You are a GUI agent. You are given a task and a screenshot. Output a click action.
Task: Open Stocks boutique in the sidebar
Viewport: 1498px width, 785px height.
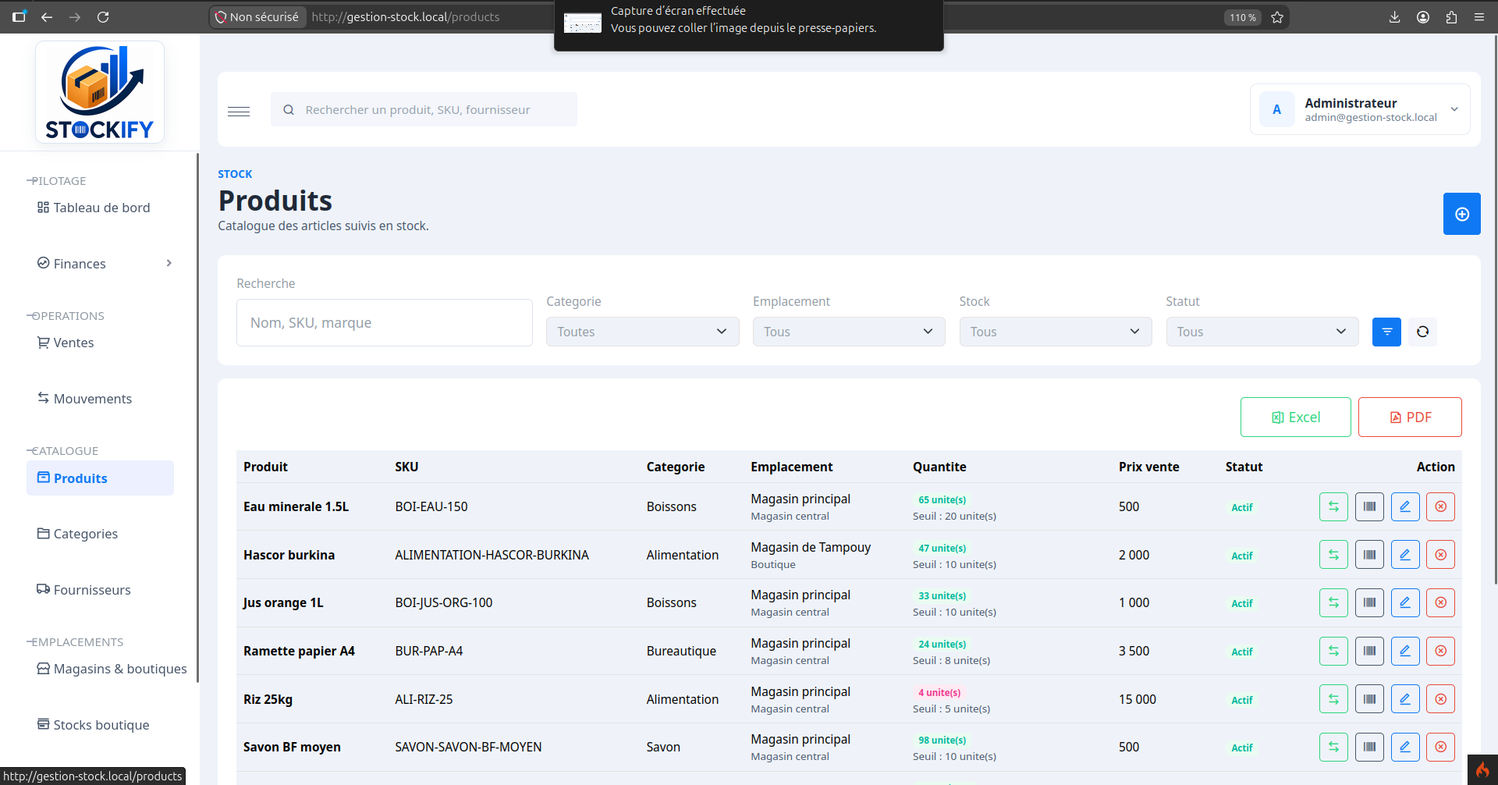pyautogui.click(x=94, y=725)
